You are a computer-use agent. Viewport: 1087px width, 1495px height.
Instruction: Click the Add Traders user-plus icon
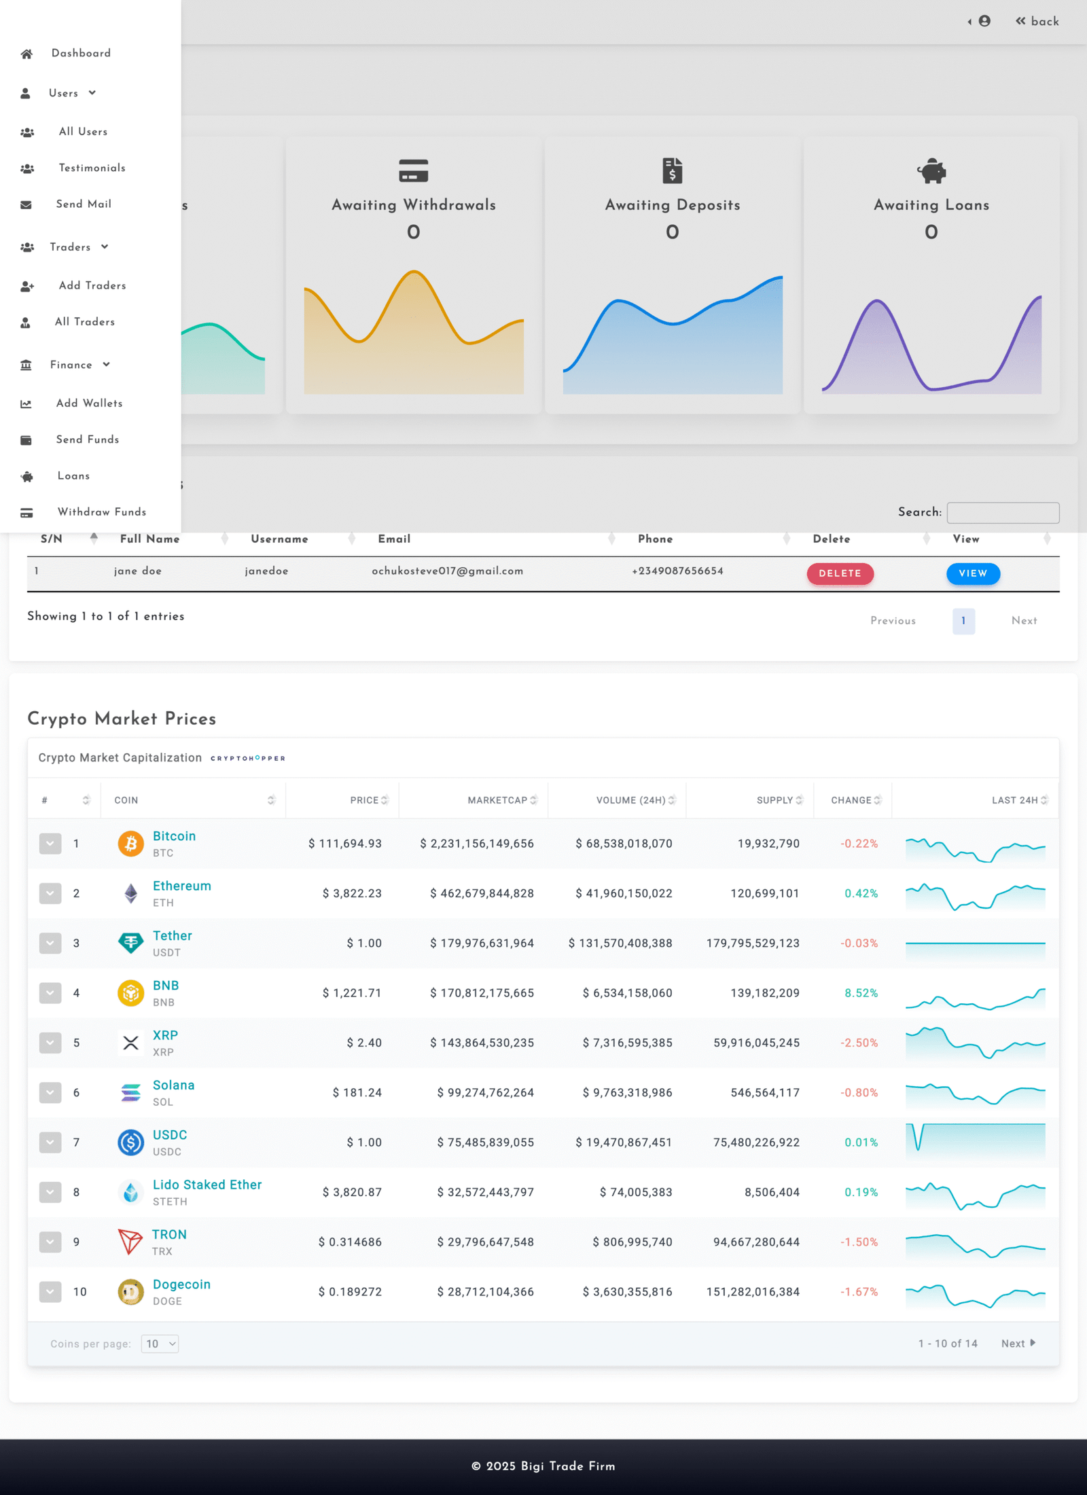point(27,287)
